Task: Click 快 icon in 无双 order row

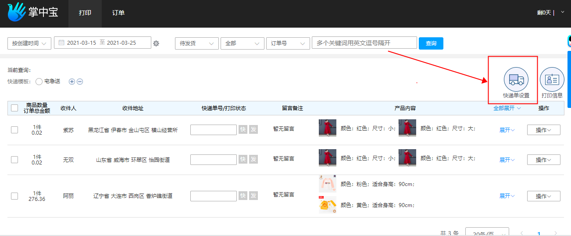Action: pos(243,159)
